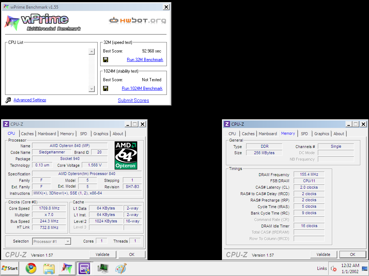Click the Core Voltage 1.568 V value

coord(95,165)
